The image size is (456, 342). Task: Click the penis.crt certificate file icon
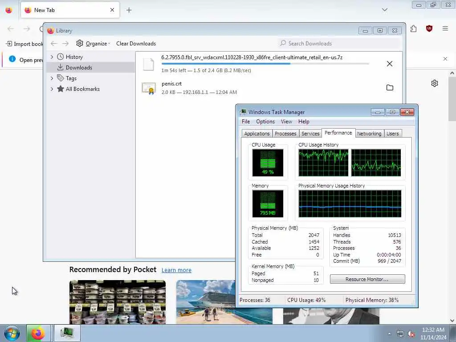(149, 89)
